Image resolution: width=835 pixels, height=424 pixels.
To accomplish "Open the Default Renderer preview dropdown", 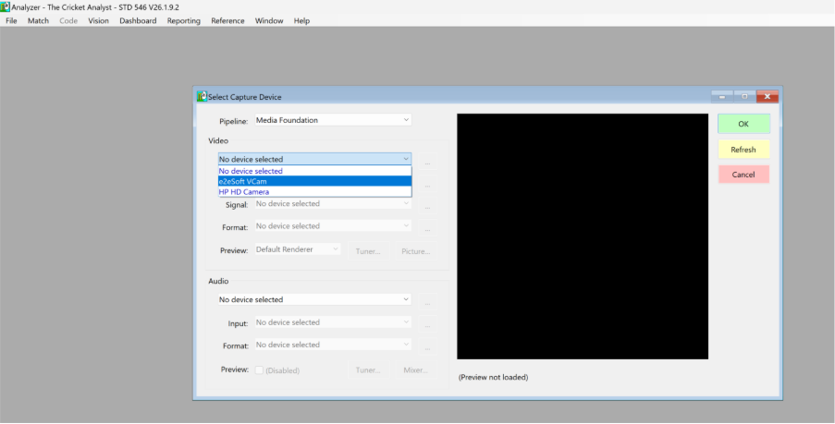I will click(298, 249).
